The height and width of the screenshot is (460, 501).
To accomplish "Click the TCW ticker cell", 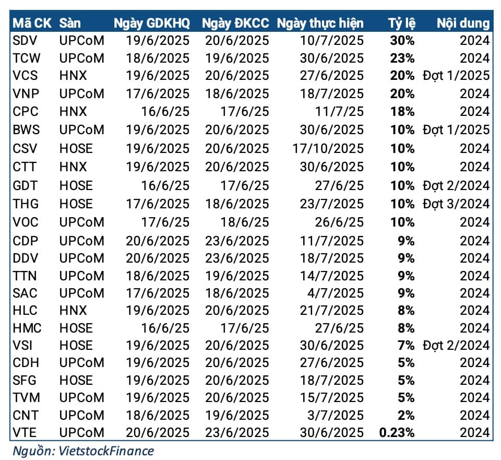I will pyautogui.click(x=26, y=58).
